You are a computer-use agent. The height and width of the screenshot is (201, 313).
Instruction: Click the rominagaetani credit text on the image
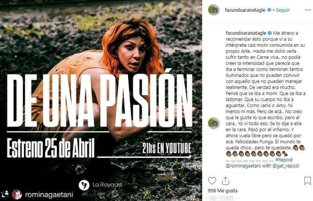pos(49,195)
